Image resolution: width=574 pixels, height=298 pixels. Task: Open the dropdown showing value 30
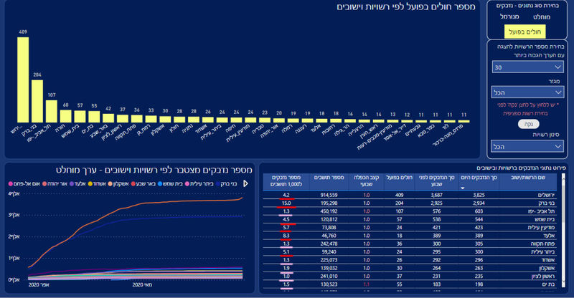[527, 67]
